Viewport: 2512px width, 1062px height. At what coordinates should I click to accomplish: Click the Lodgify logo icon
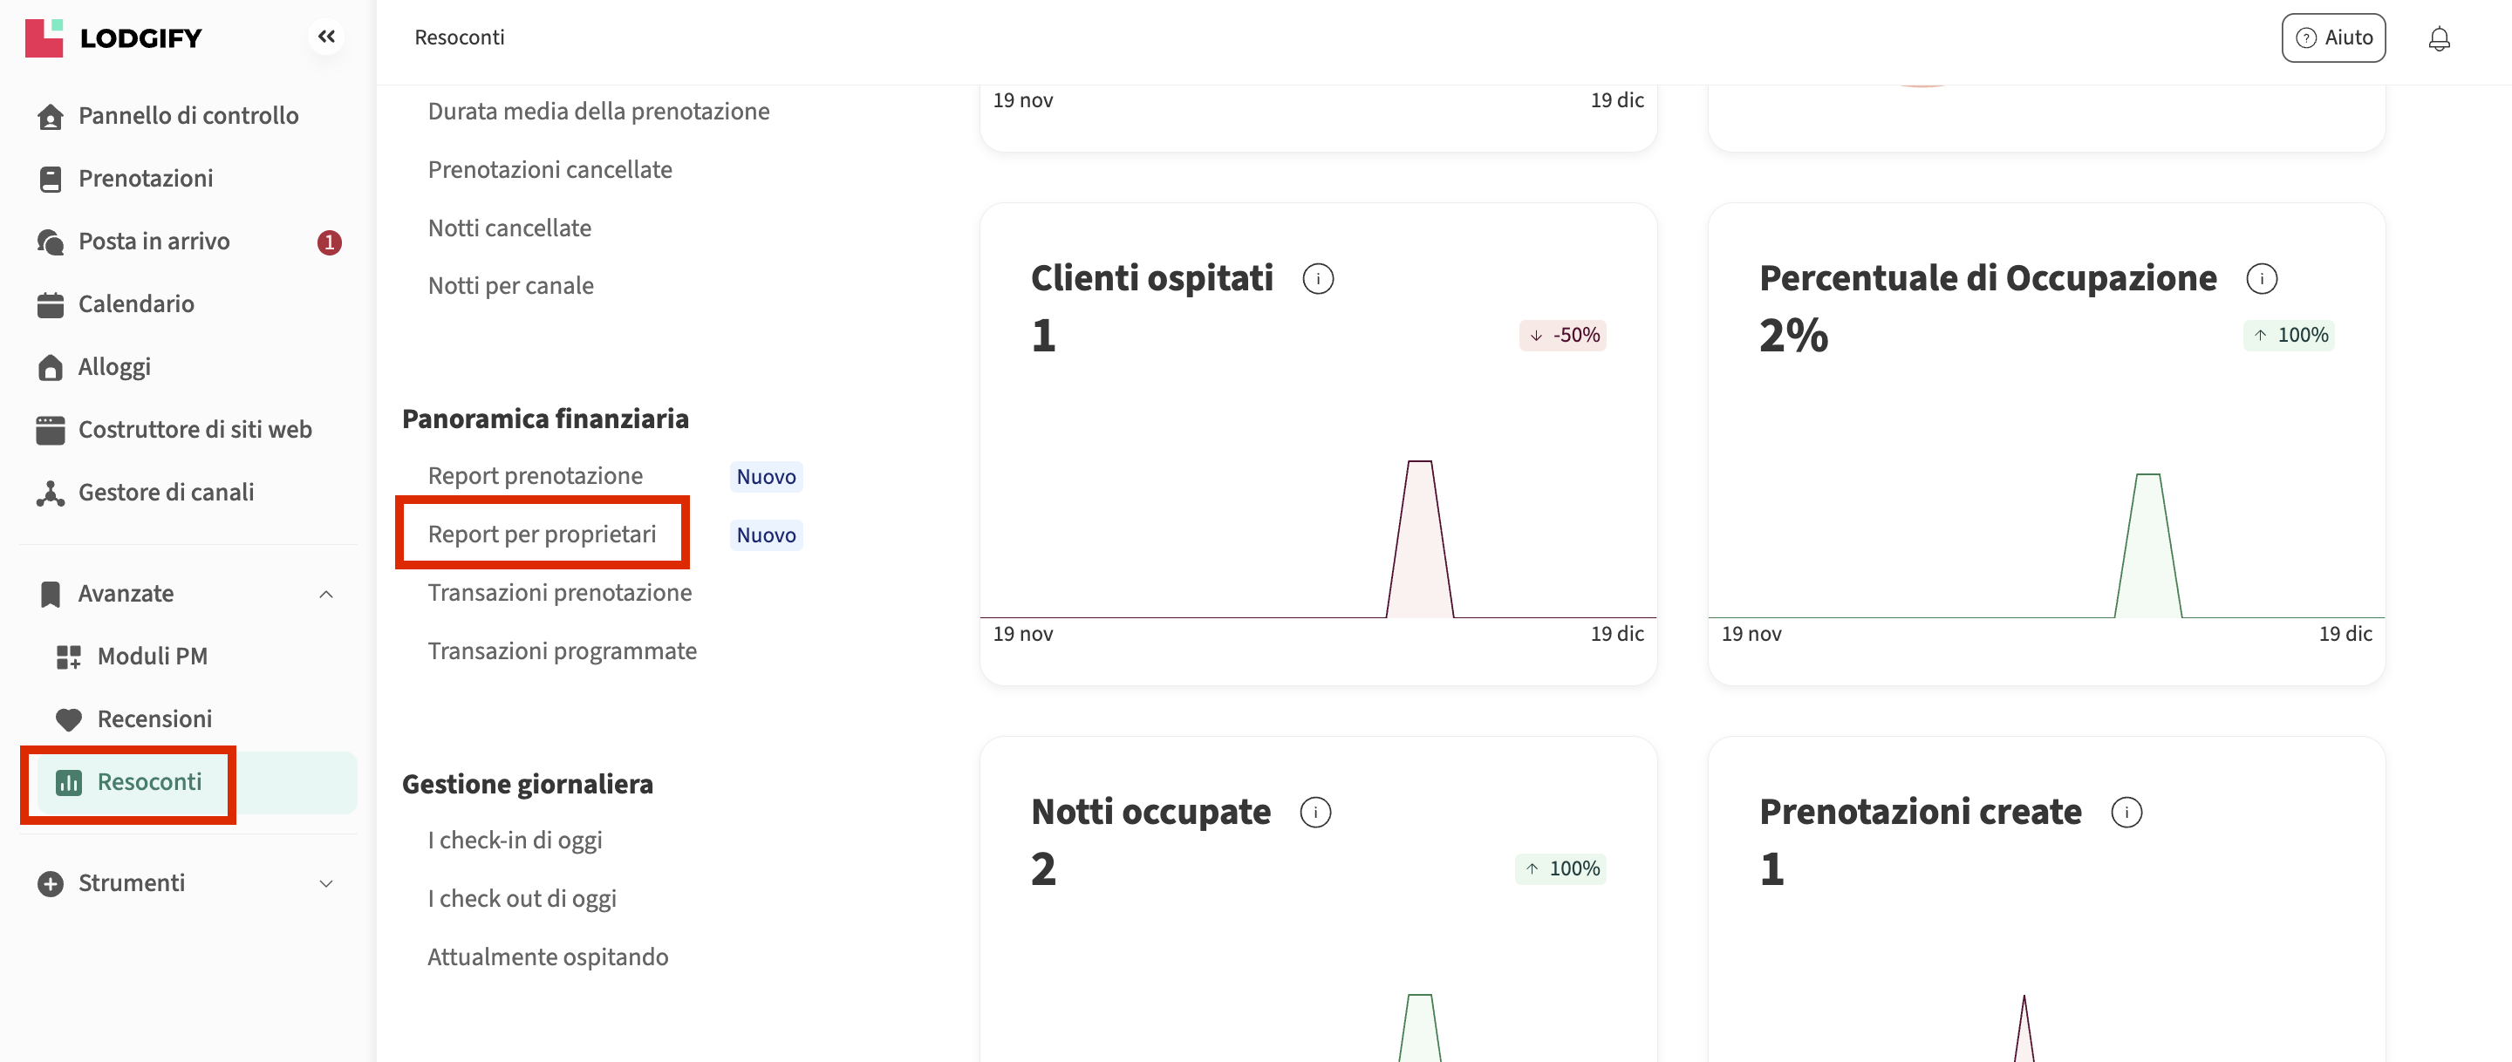[44, 38]
